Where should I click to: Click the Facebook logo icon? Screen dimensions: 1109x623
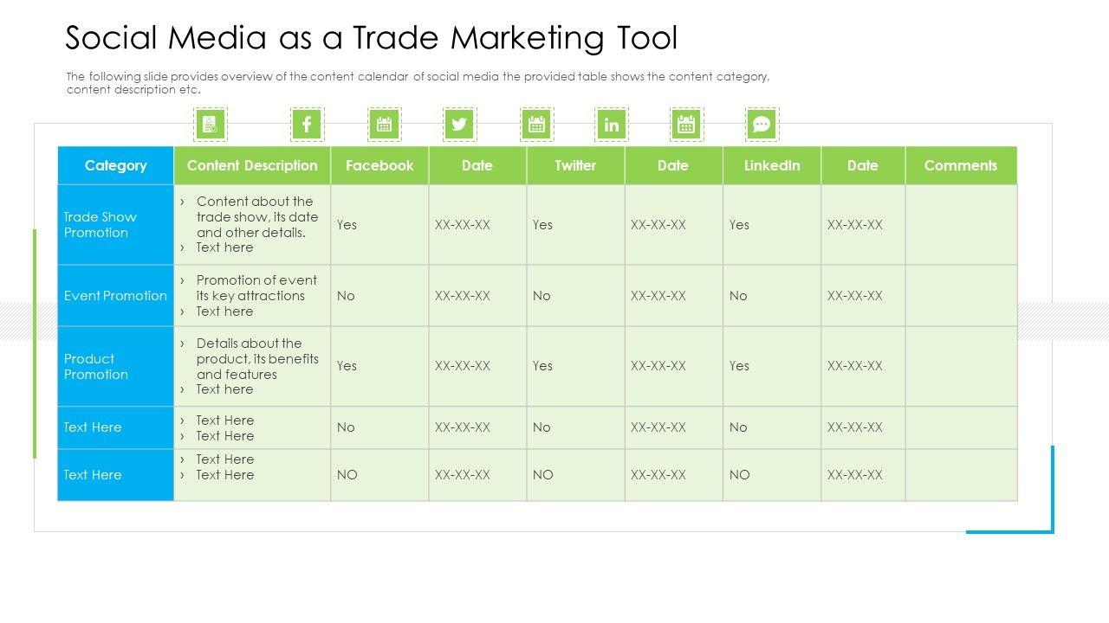point(307,125)
